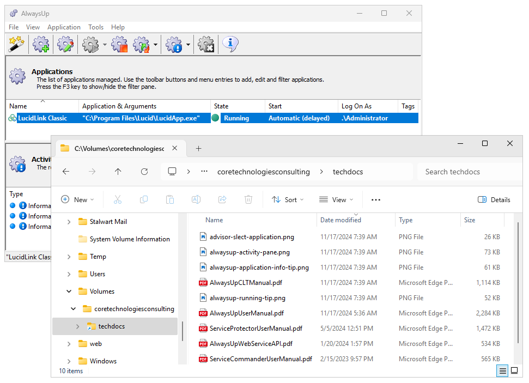Open the View dropdown

336,200
